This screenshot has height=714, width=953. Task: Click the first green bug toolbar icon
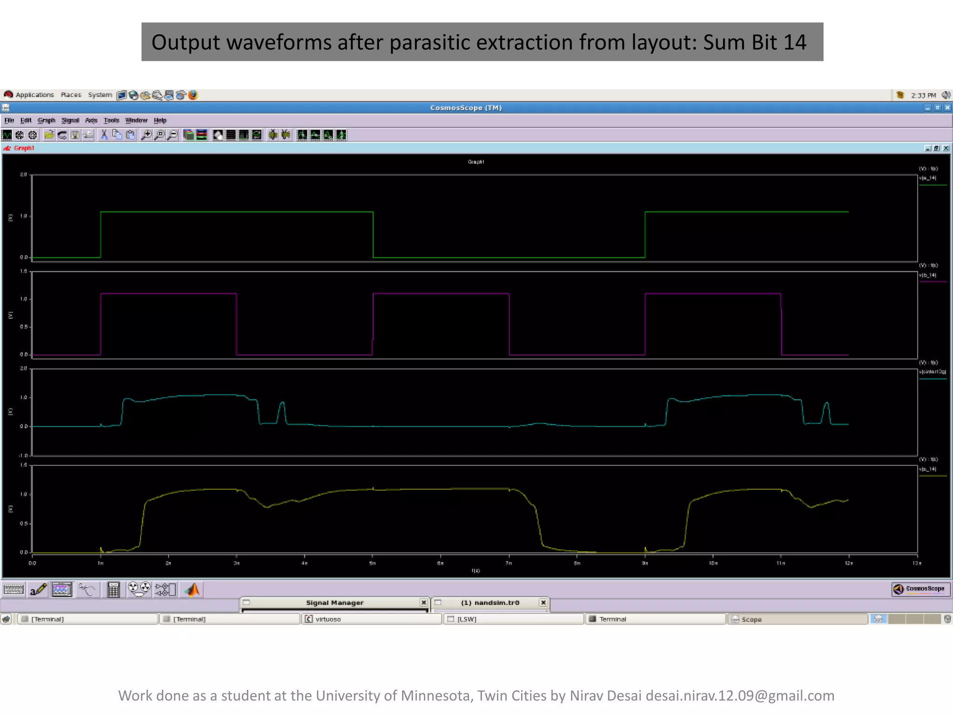click(x=273, y=135)
